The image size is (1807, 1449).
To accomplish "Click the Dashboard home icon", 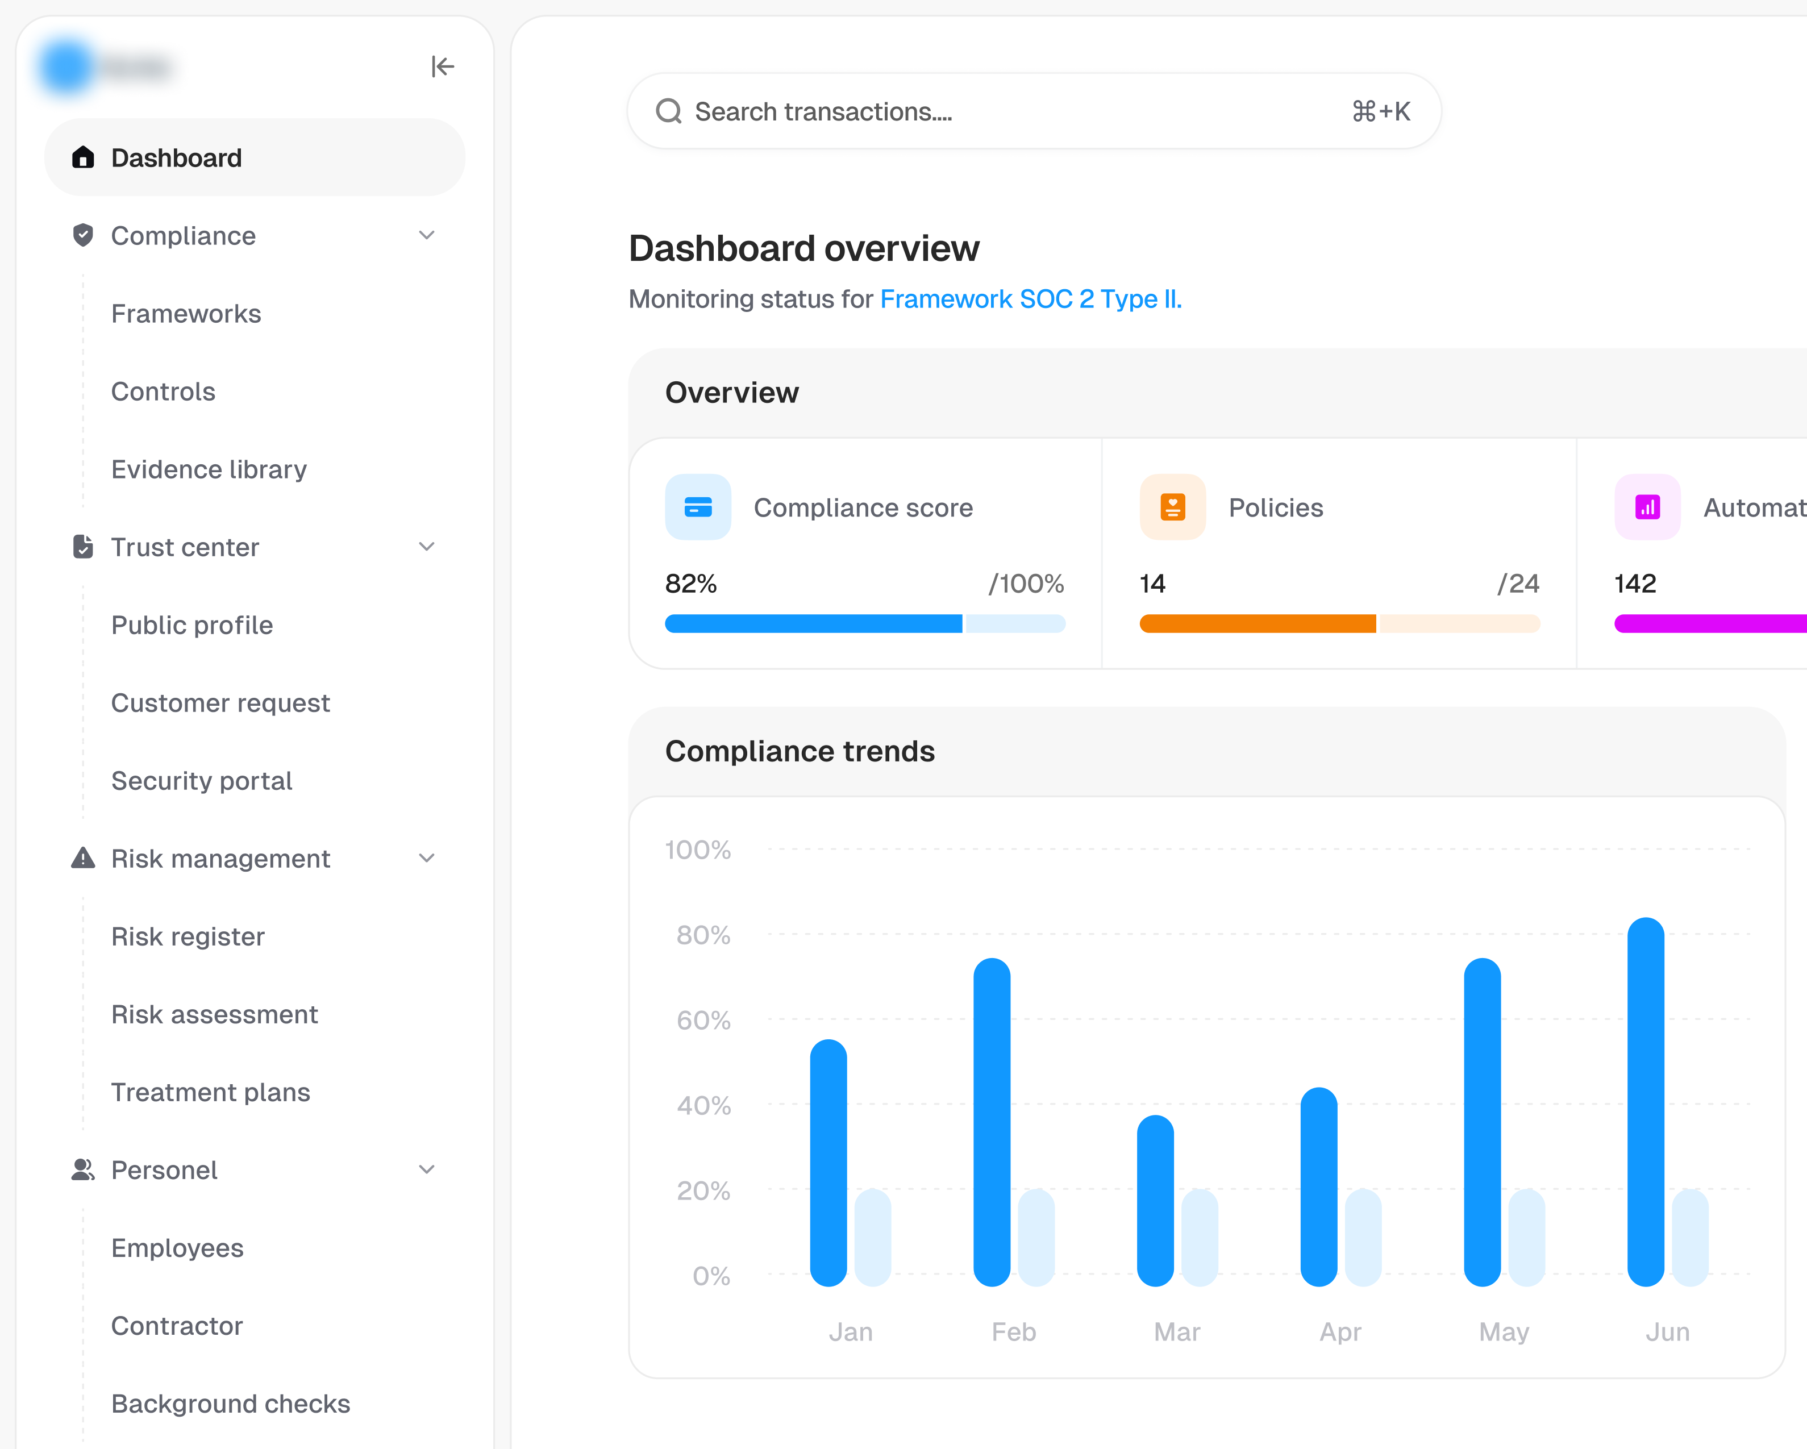I will [83, 157].
